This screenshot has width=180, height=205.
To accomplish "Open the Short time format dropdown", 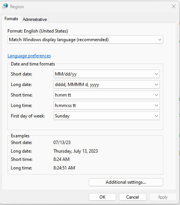I will point(106,95).
